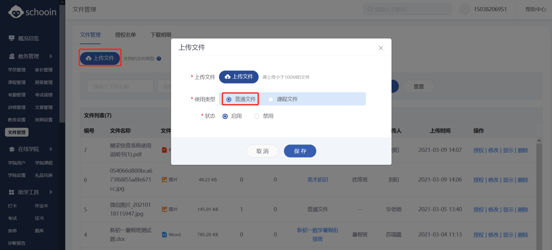Open 考勤管理 in sidebar
Image resolution: width=552 pixels, height=250 pixels.
pos(17,95)
